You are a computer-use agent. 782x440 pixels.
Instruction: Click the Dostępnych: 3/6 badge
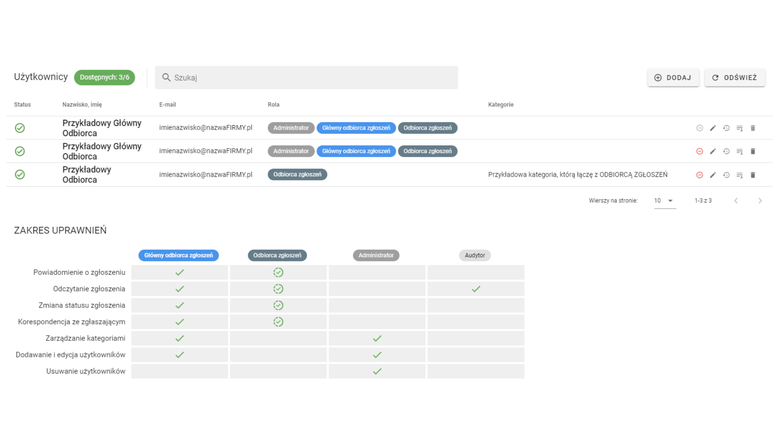coord(104,77)
